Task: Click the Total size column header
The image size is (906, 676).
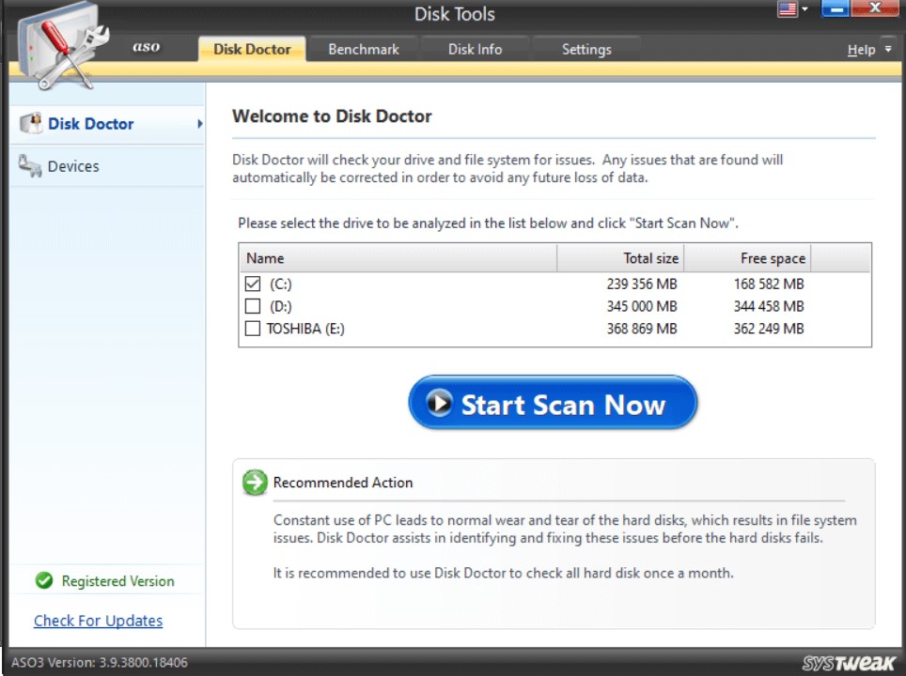Action: 649,257
